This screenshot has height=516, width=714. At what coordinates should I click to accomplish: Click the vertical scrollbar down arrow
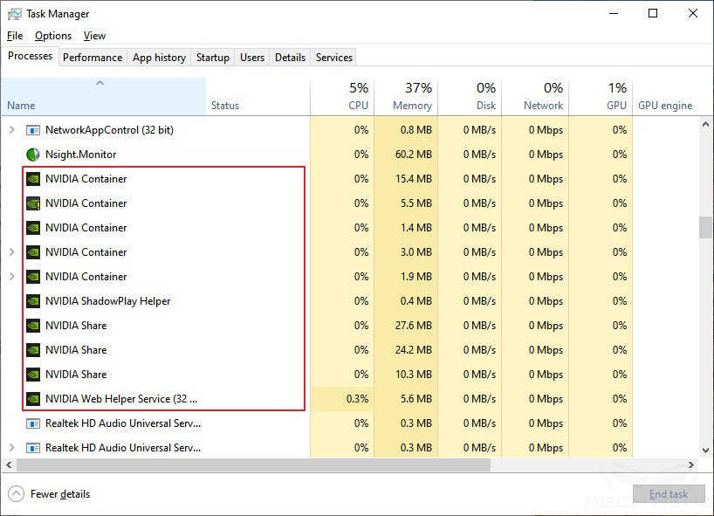705,451
